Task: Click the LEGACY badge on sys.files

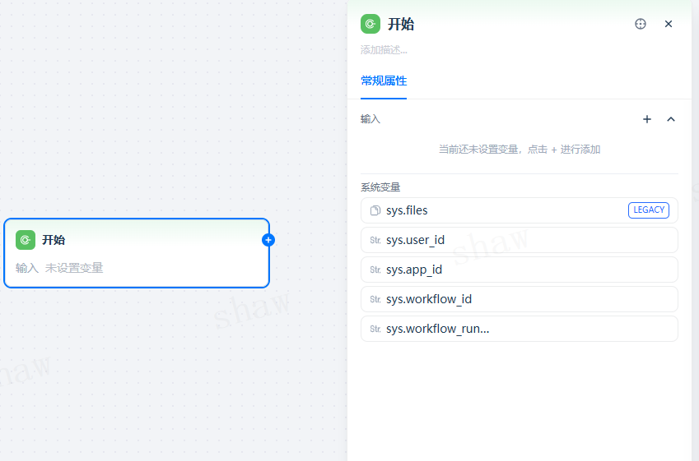Action: (x=649, y=210)
